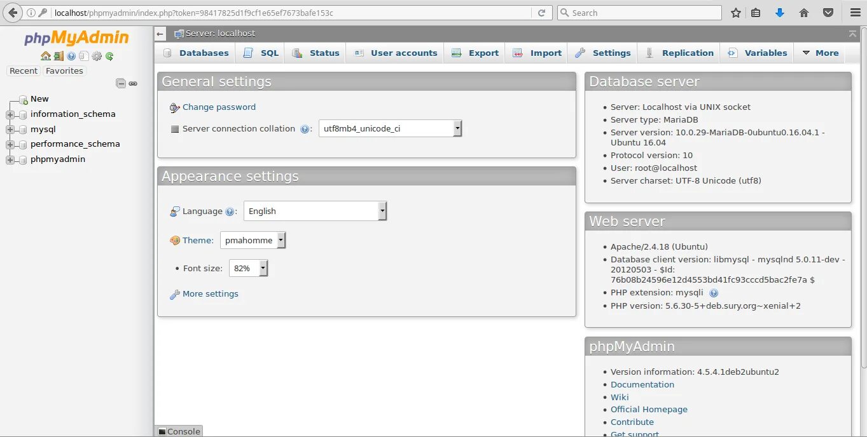The width and height of the screenshot is (867, 437).
Task: Open the Databases tab
Action: point(196,53)
